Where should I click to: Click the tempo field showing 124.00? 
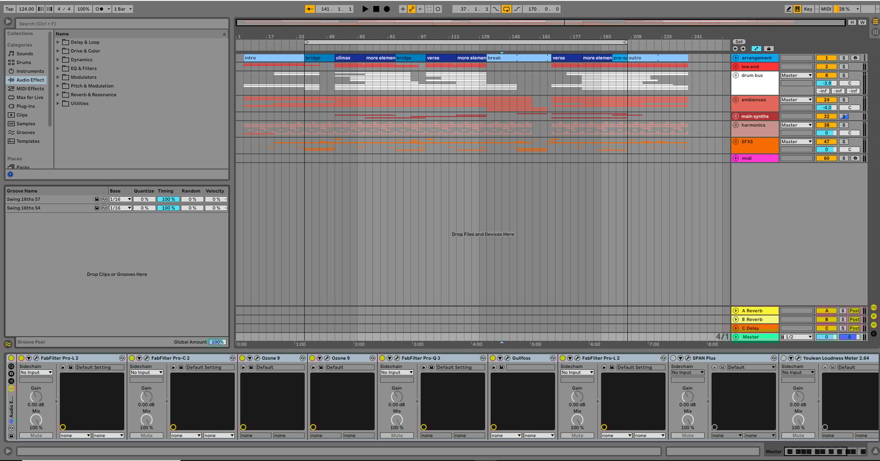(26, 9)
